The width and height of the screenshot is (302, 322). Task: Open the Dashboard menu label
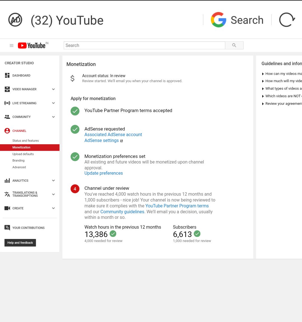[21, 75]
